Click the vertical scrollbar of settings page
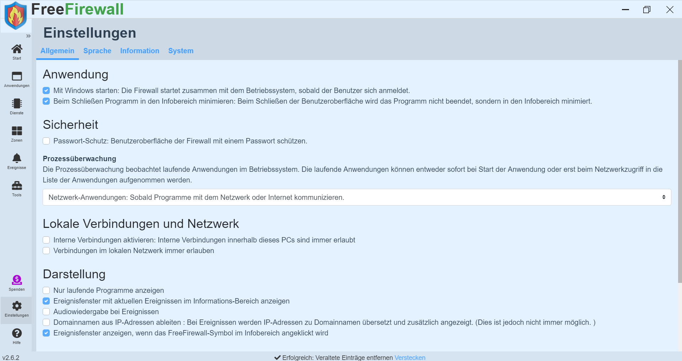The image size is (682, 361). (x=680, y=171)
